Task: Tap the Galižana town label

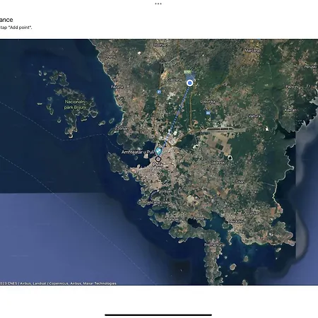Action: point(175,80)
